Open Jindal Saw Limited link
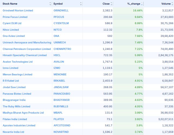The image size is (174, 135). pyautogui.click(x=14, y=87)
